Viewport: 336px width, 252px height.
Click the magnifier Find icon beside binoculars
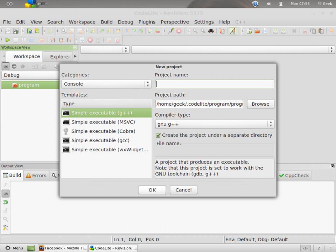[195, 31]
